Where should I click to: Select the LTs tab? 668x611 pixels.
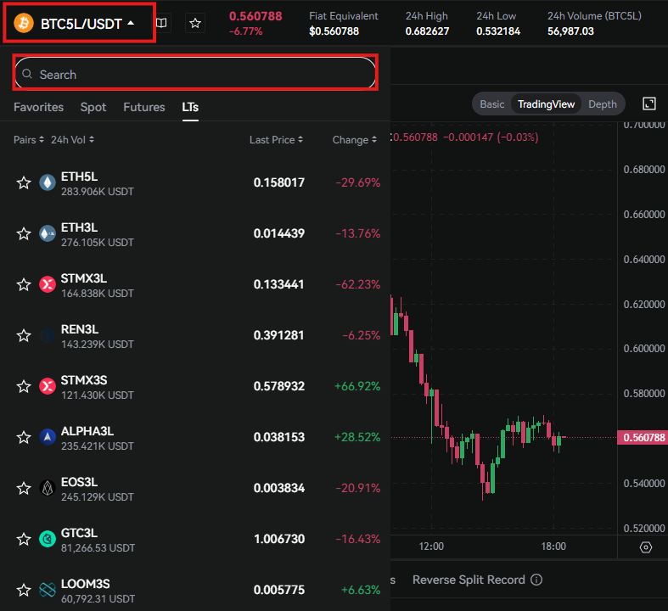[190, 107]
